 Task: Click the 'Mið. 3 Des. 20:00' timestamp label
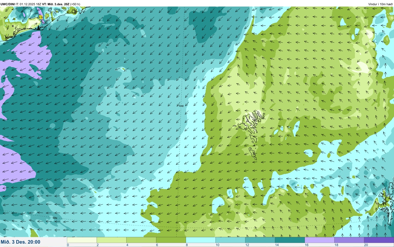tap(20, 242)
